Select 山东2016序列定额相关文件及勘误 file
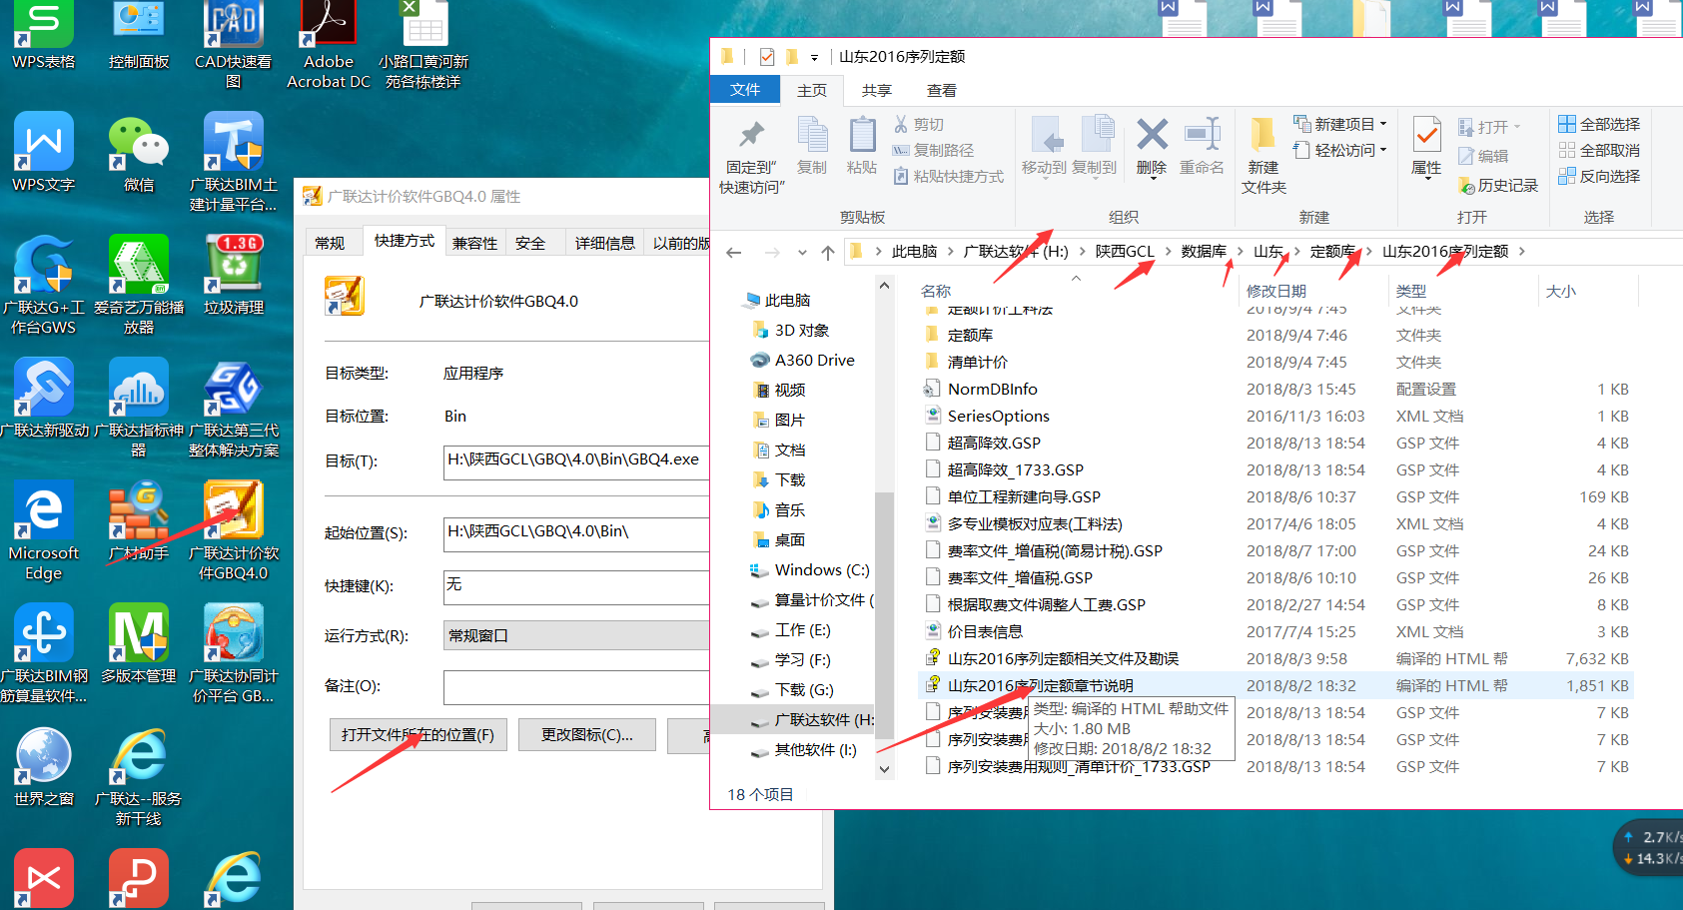 click(1062, 658)
